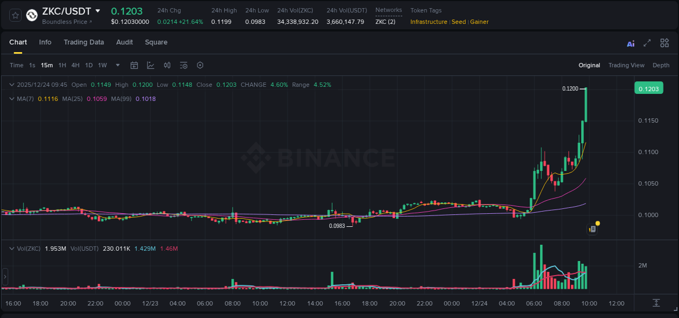The image size is (679, 318).
Task: Open the extra timeframes dropdown next to 1W
Action: pos(117,65)
